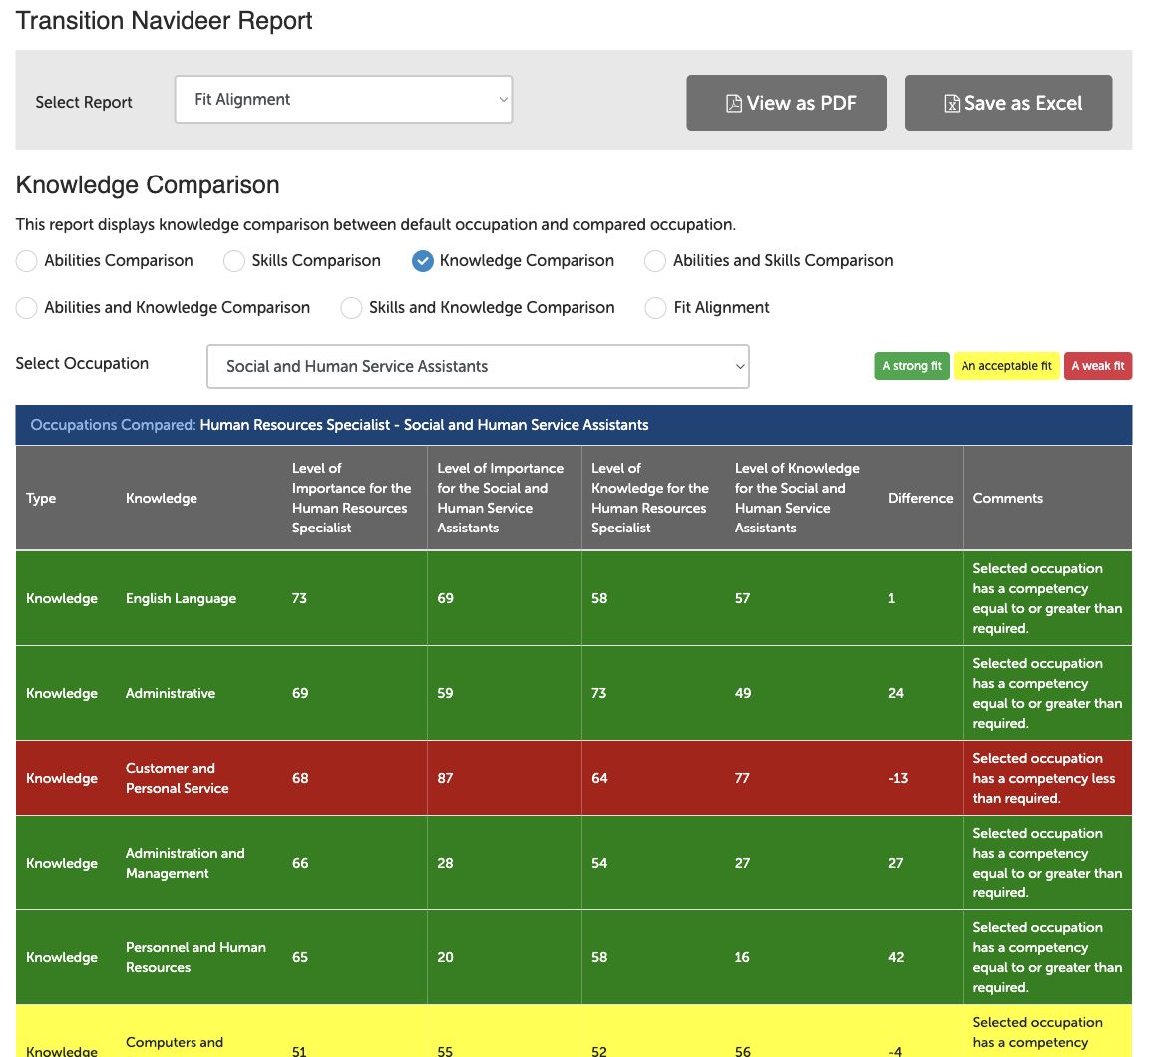
Task: Select the checked Knowledge Comparison radio button
Action: (x=423, y=261)
